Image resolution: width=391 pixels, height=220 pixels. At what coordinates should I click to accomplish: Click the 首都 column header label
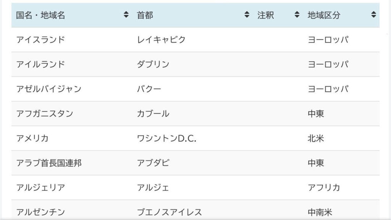(x=145, y=15)
